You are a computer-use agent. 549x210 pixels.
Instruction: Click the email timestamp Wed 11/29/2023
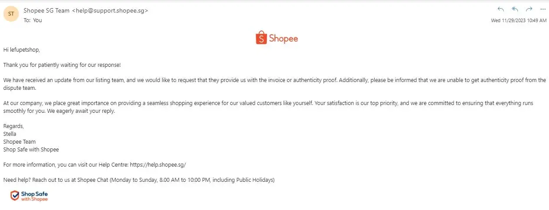(518, 20)
